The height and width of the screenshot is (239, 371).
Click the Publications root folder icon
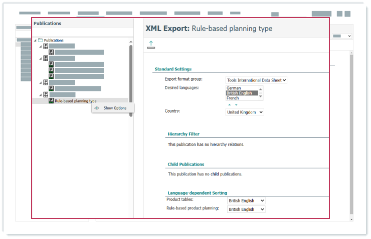tap(41, 40)
